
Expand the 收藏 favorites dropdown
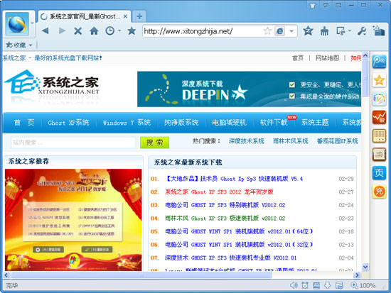(x=31, y=45)
